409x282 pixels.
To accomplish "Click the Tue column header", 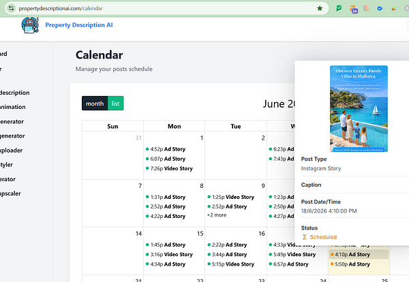I will [236, 127].
